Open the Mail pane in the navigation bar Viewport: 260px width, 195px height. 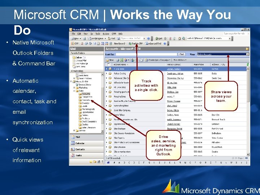[87, 137]
